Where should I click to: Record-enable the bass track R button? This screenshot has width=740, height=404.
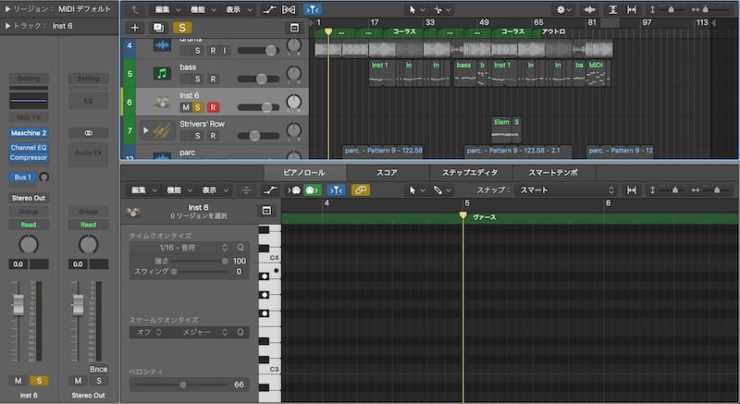[213, 79]
